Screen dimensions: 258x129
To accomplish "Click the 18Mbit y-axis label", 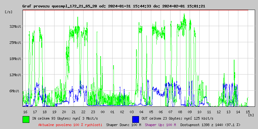I will pos(15,59).
